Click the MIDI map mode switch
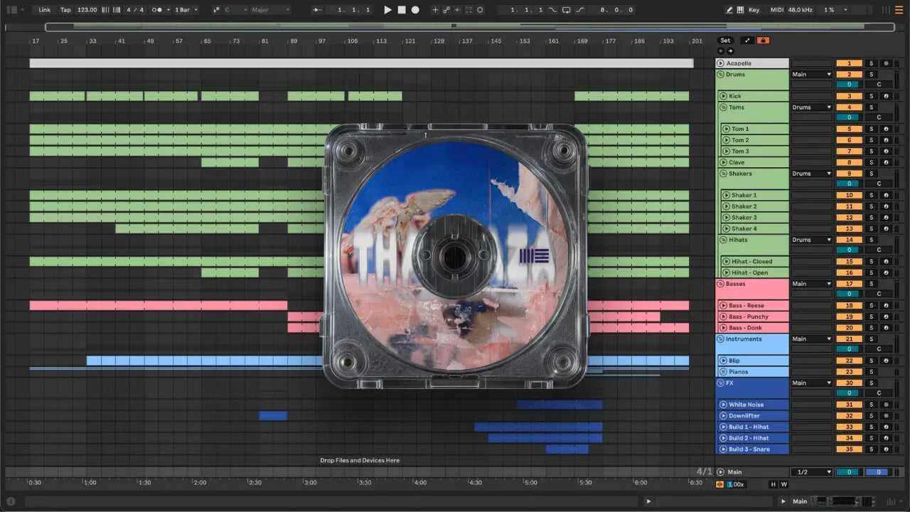 (776, 10)
